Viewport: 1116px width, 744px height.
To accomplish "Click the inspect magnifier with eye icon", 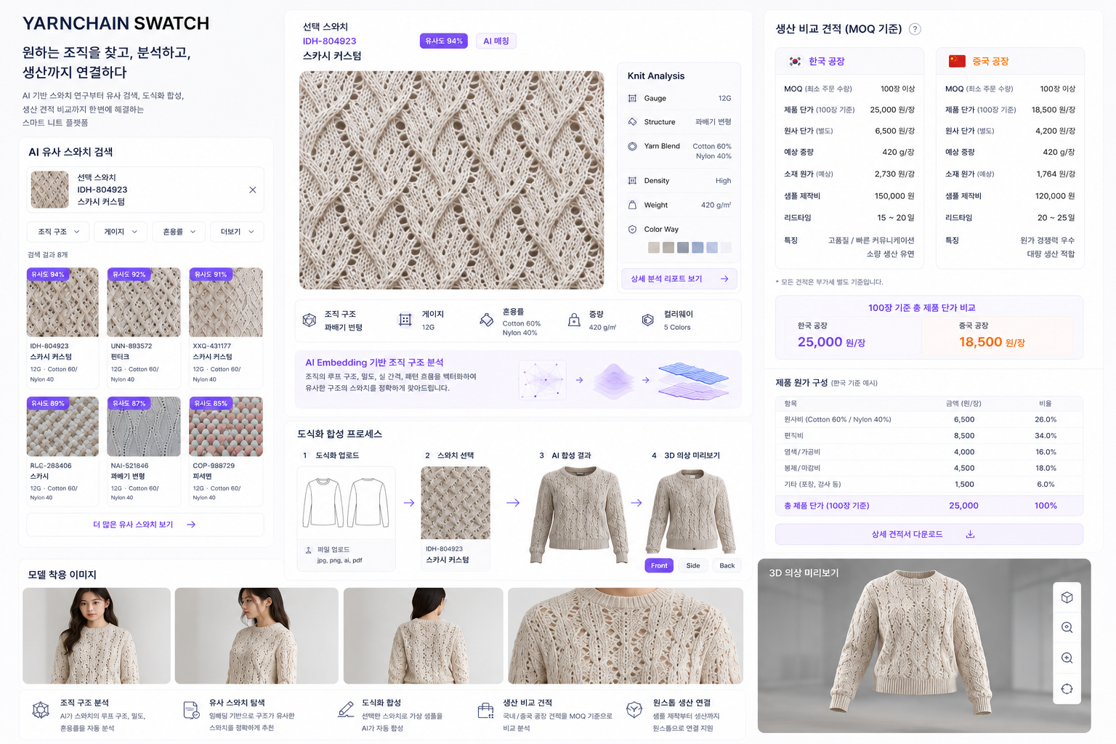I will 1067,628.
